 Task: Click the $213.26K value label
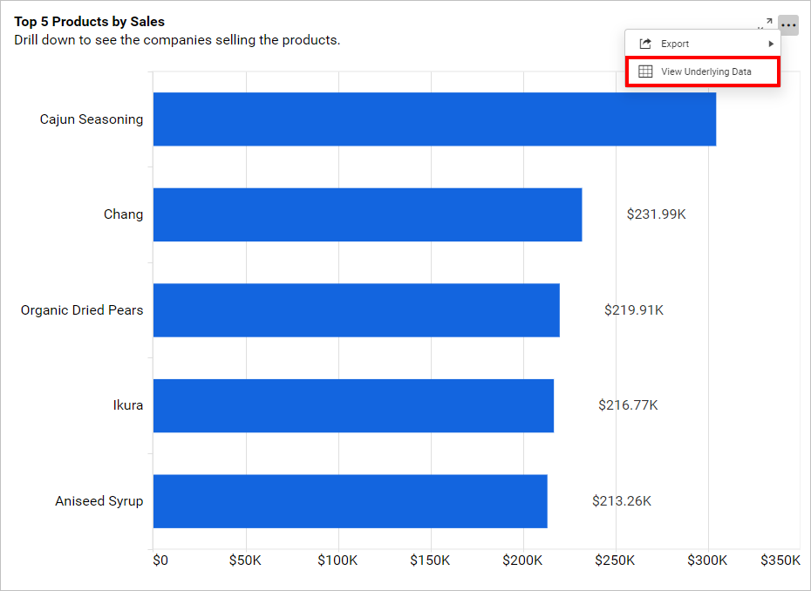[621, 501]
